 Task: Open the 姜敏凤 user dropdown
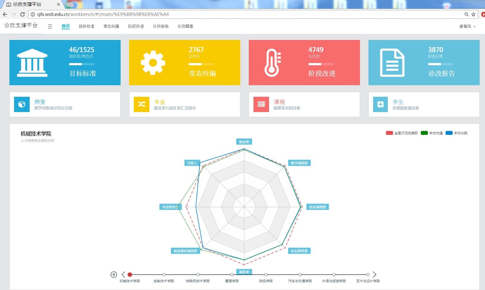point(467,27)
